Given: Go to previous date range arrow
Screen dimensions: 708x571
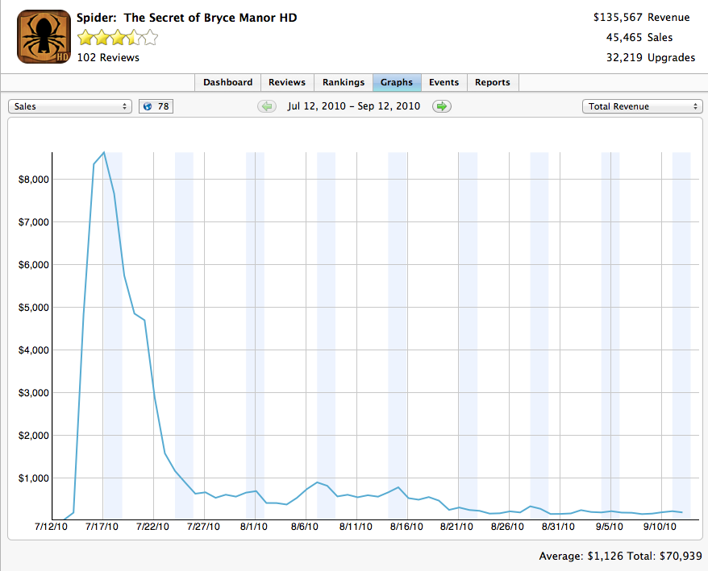Looking at the screenshot, I should [267, 106].
